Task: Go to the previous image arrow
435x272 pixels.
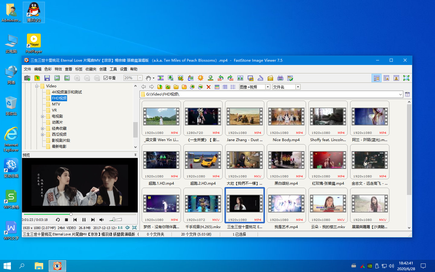Action: tap(57, 78)
